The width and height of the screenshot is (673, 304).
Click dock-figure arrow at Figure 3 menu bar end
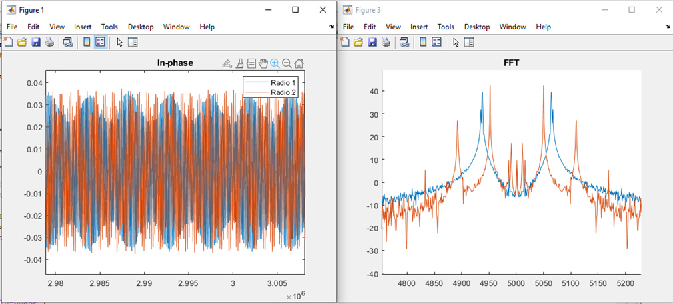(668, 27)
